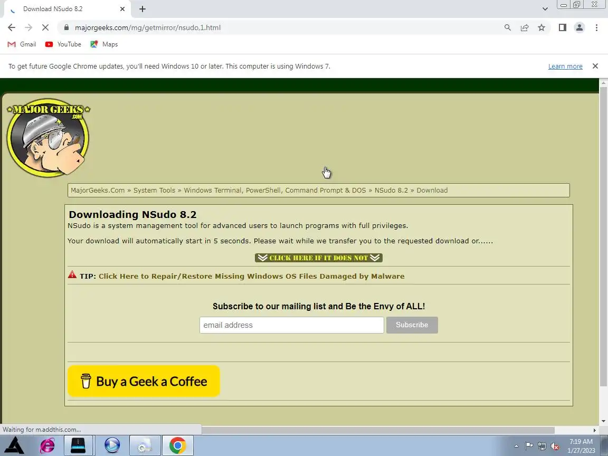Viewport: 608px width, 456px height.
Task: Share this page icon
Action: [524, 27]
